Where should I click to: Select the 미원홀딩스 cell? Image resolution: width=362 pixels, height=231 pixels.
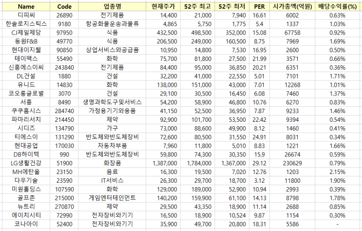pyautogui.click(x=26, y=190)
